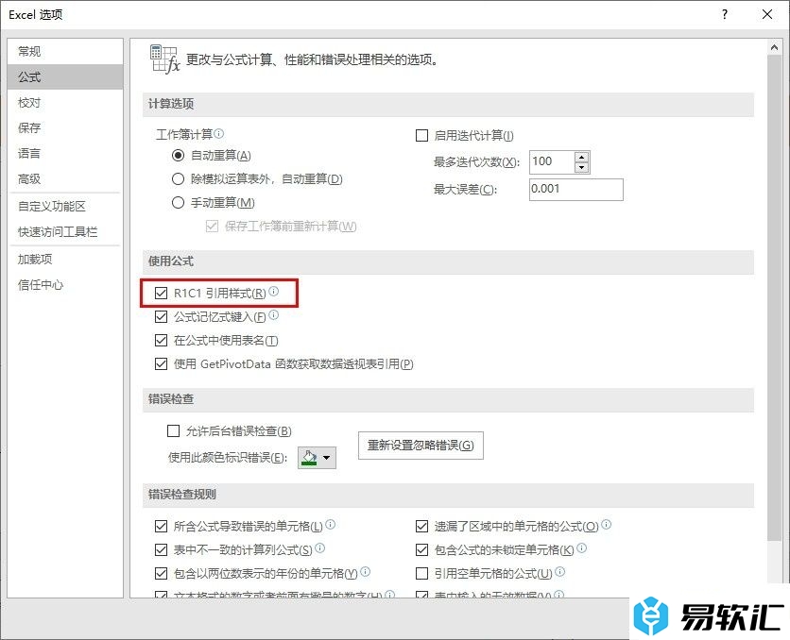Image resolution: width=790 pixels, height=640 pixels.
Task: Toggle 所含公式导致错误的单元格 checkbox
Action: click(162, 527)
